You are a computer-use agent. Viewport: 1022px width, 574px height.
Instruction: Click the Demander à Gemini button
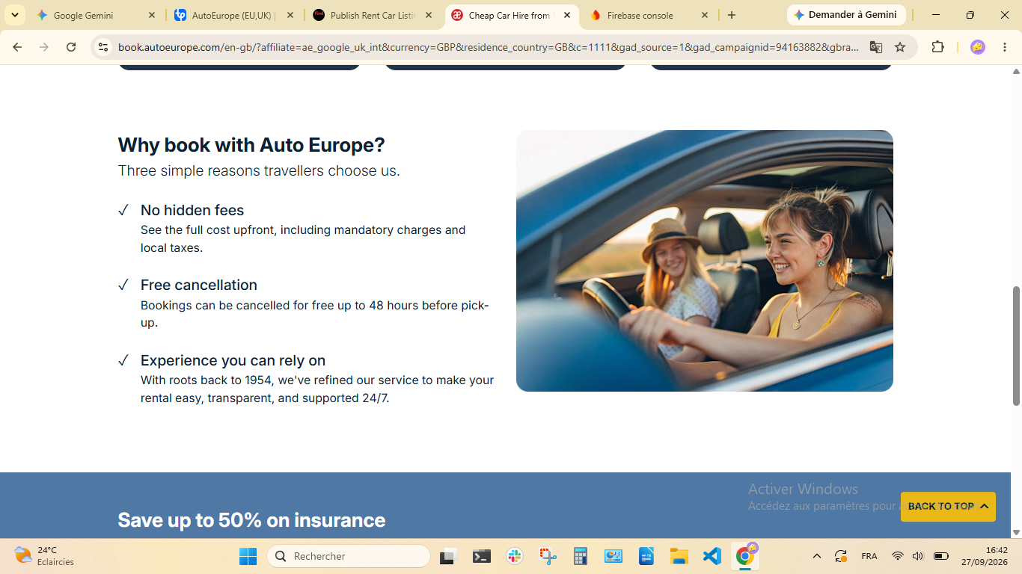coord(846,15)
